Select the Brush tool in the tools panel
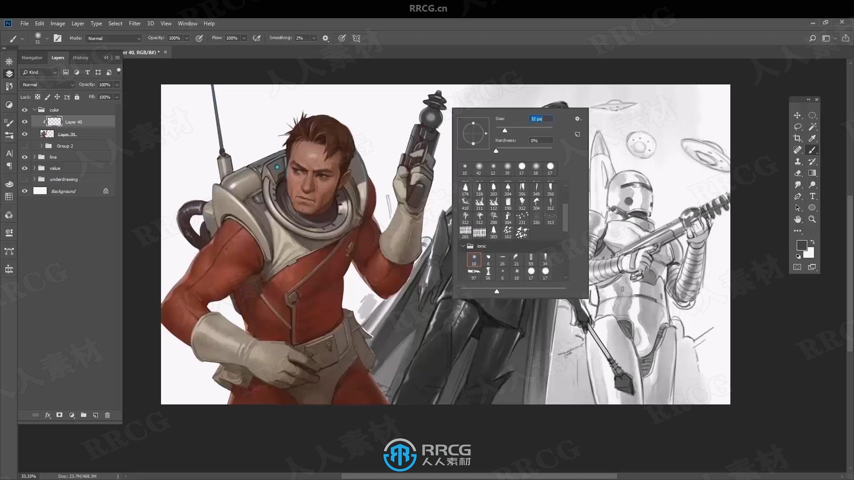This screenshot has width=854, height=480. click(812, 150)
